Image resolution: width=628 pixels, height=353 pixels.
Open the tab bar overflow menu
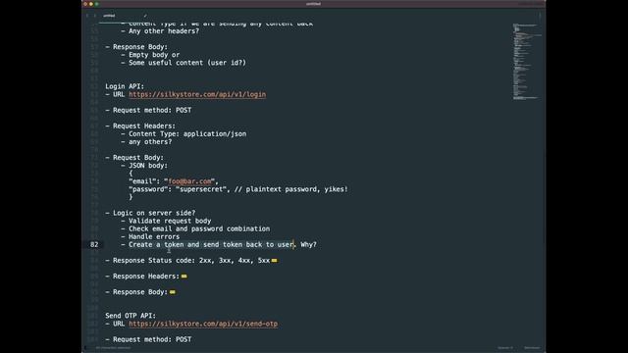540,16
